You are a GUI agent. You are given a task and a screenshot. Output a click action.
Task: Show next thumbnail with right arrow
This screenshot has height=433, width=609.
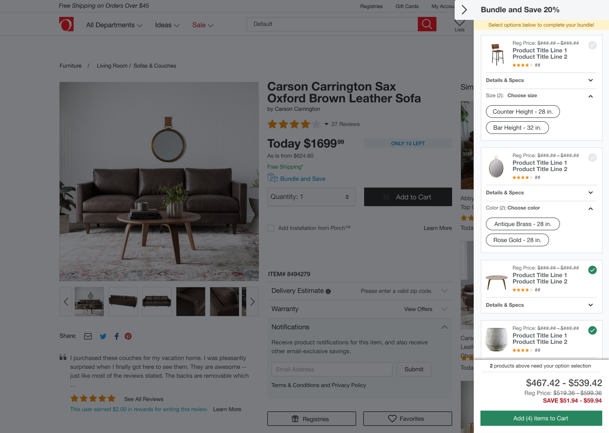(x=252, y=302)
